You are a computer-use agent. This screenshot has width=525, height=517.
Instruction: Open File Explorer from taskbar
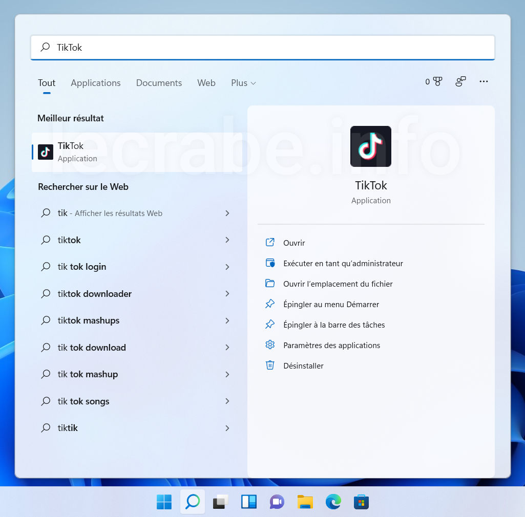[x=305, y=502]
